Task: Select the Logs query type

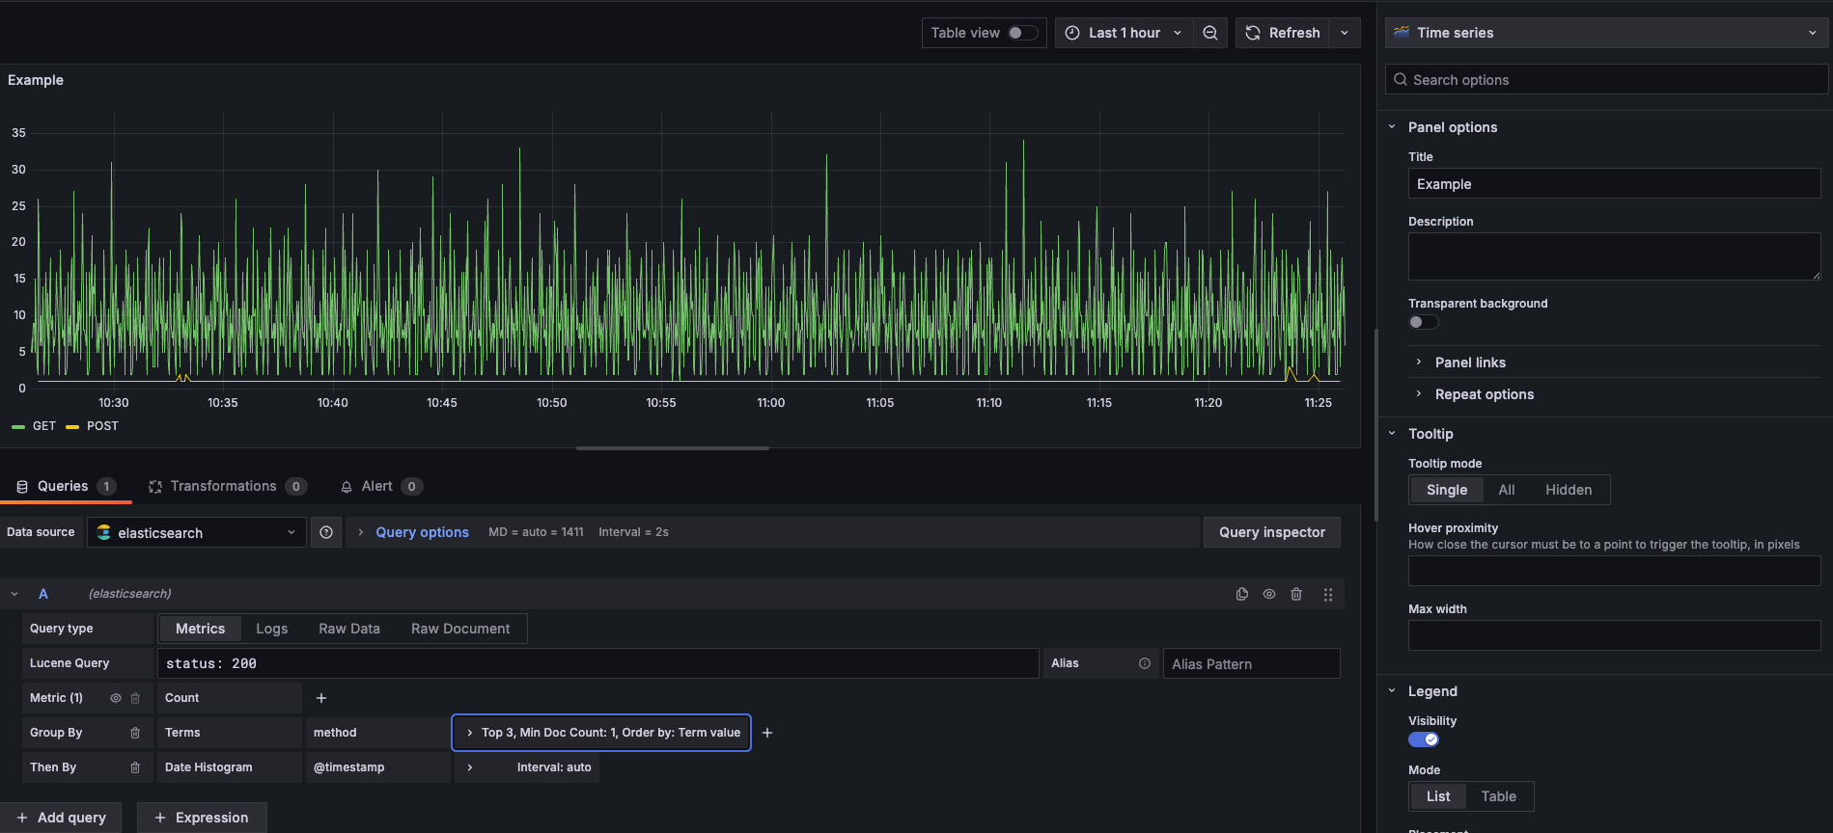Action: [x=271, y=629]
